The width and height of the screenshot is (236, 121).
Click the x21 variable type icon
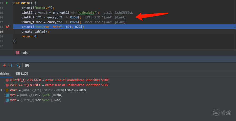(x=7, y=95)
